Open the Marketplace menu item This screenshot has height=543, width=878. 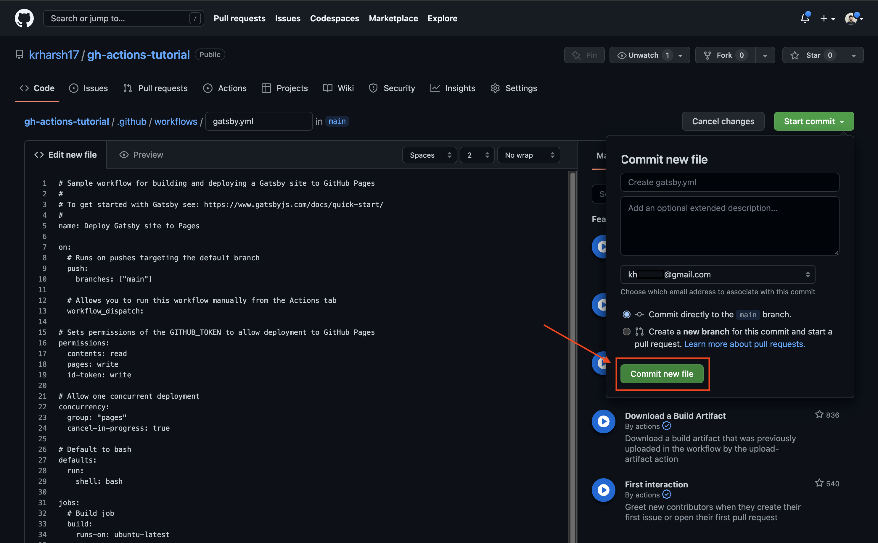pyautogui.click(x=393, y=18)
